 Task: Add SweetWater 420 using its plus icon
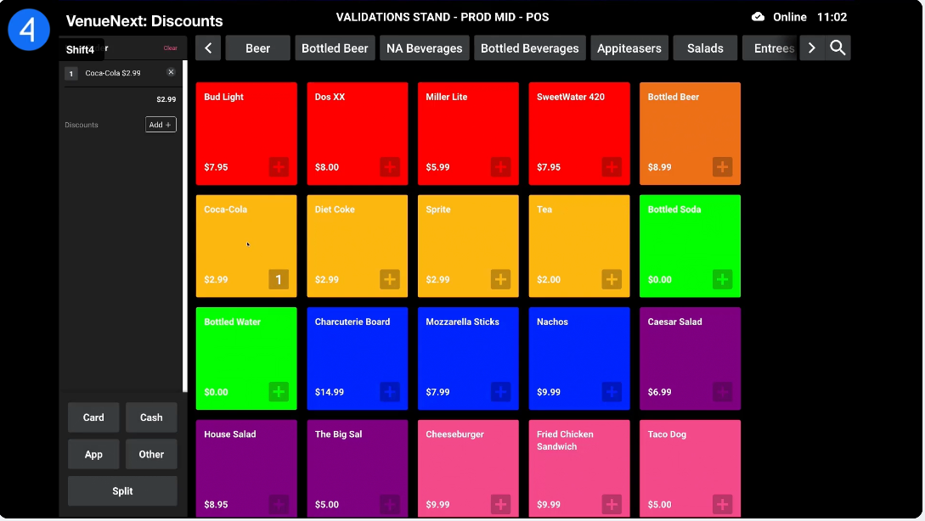tap(612, 167)
